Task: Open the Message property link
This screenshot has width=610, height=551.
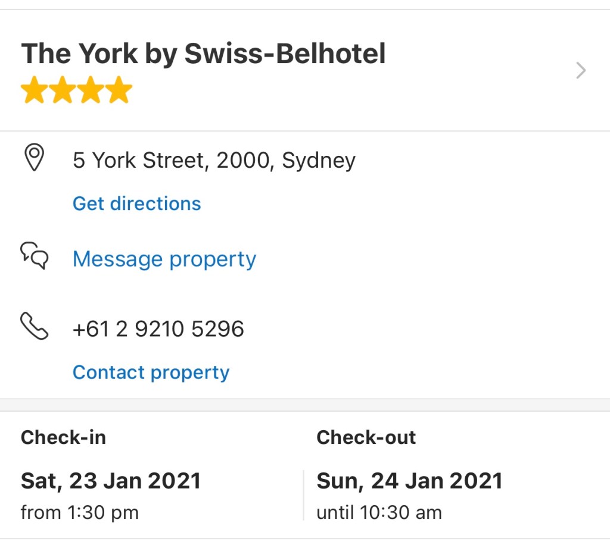Action: [x=164, y=259]
